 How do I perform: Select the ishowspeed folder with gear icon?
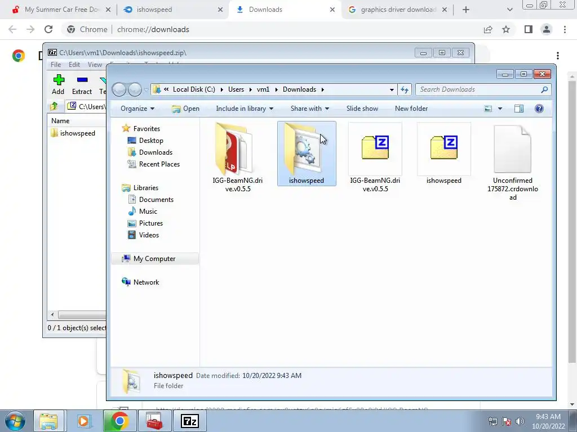coord(307,154)
